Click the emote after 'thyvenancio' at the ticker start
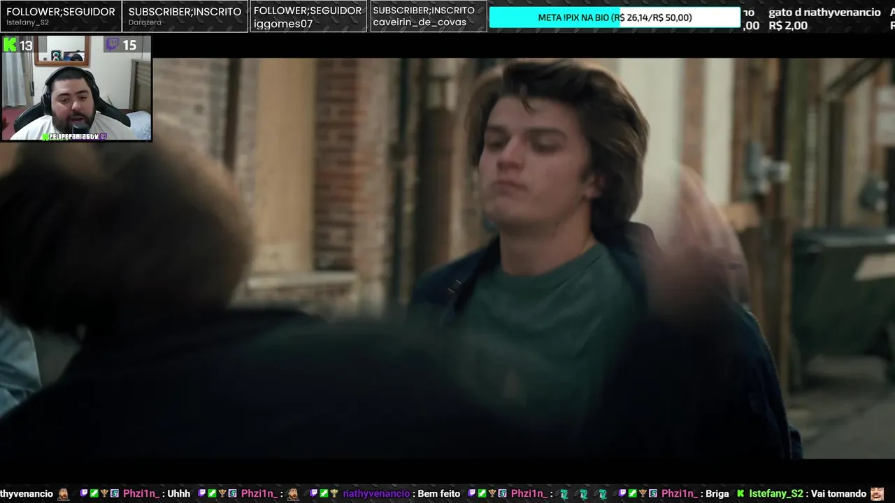The height and width of the screenshot is (503, 895). point(63,494)
